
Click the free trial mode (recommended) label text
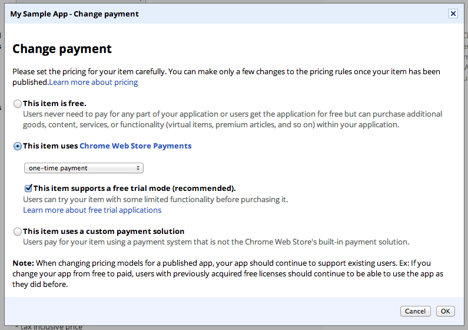pos(134,189)
